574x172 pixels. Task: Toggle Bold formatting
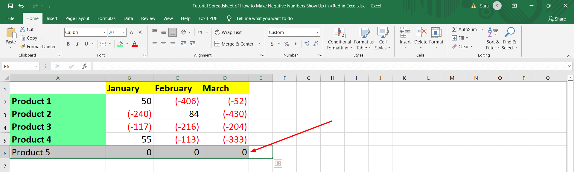click(68, 44)
